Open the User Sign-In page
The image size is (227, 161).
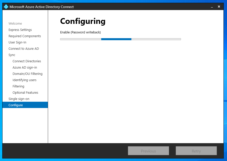tap(17, 42)
